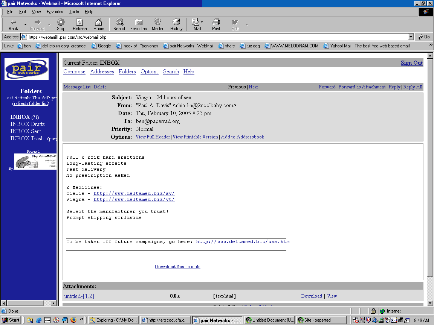The width and height of the screenshot is (434, 325).
Task: Open the Cialis deltamed.biz/sv/ link
Action: point(134,193)
